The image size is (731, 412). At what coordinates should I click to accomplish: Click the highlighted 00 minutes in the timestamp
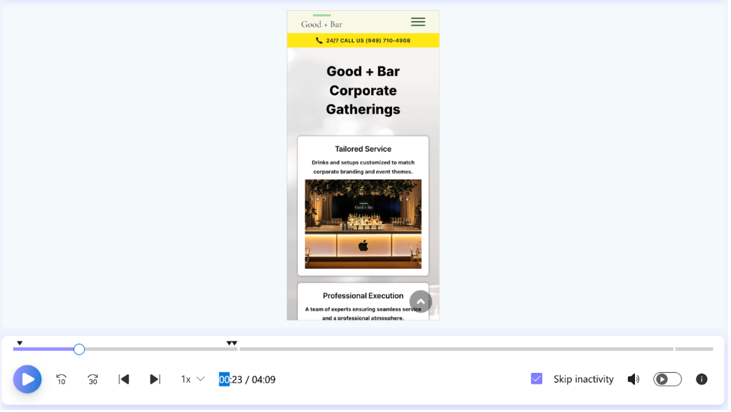pos(224,379)
